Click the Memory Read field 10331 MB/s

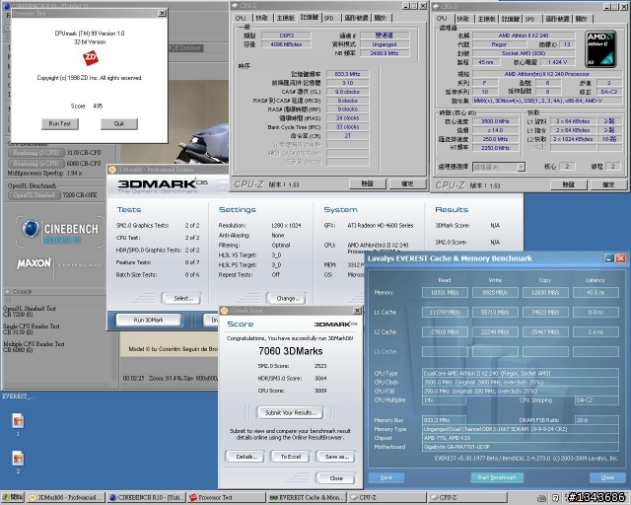445,293
